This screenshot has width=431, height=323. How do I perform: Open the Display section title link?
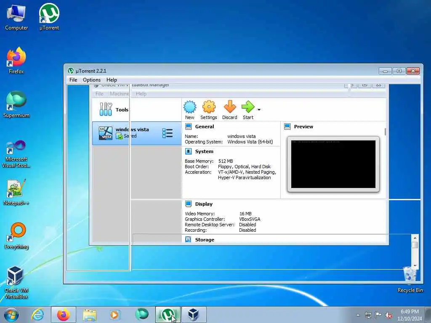tap(204, 204)
